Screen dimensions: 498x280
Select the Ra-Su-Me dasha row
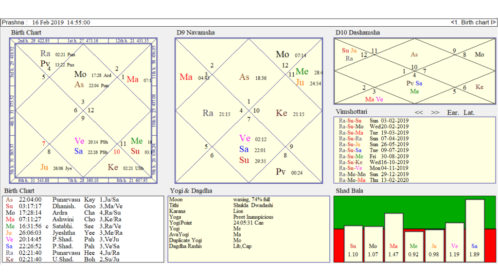click(x=373, y=156)
